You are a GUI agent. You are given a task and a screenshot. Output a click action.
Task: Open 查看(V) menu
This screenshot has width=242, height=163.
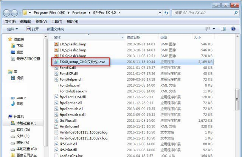(41, 22)
